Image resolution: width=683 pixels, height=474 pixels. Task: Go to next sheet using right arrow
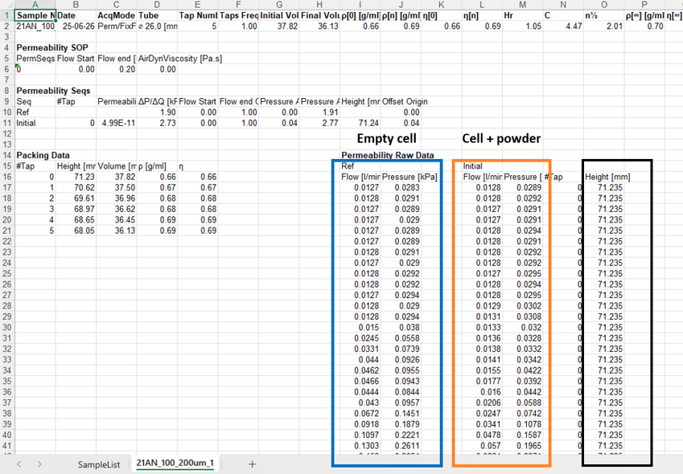(39, 464)
